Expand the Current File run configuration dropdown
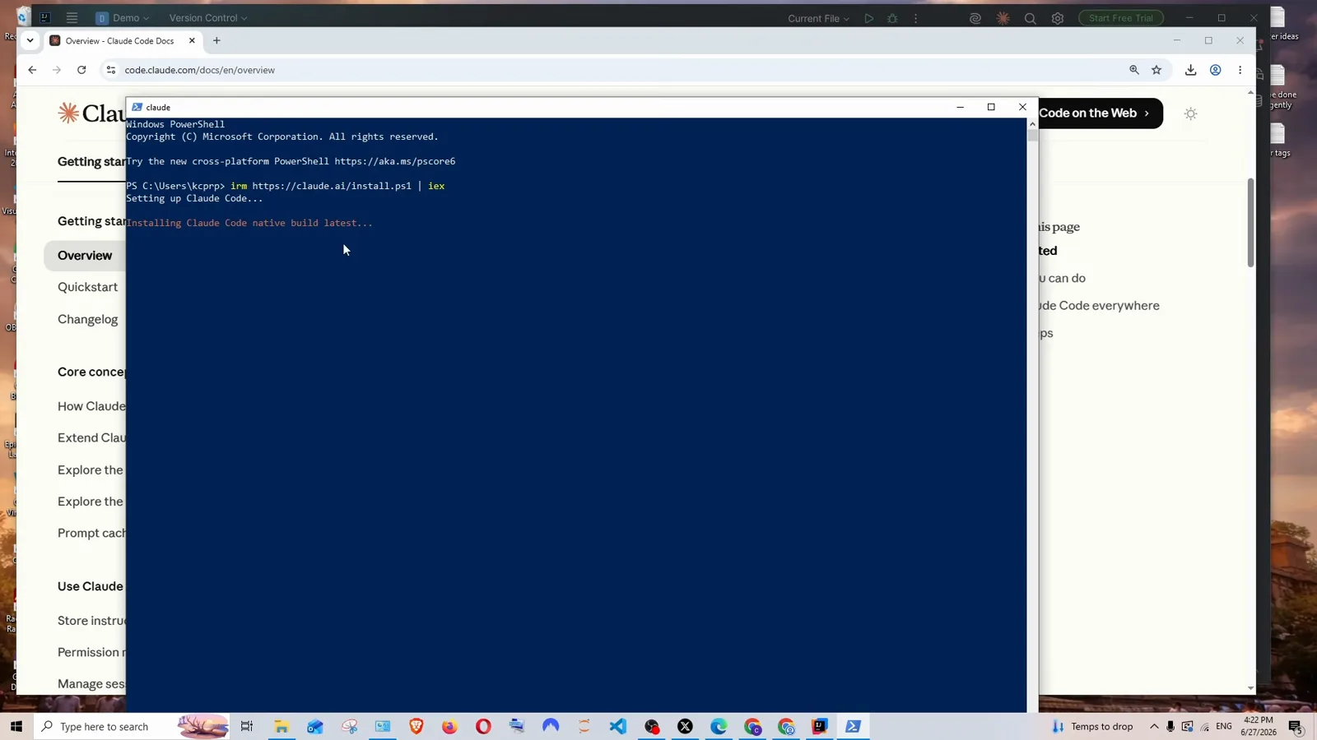 (818, 18)
